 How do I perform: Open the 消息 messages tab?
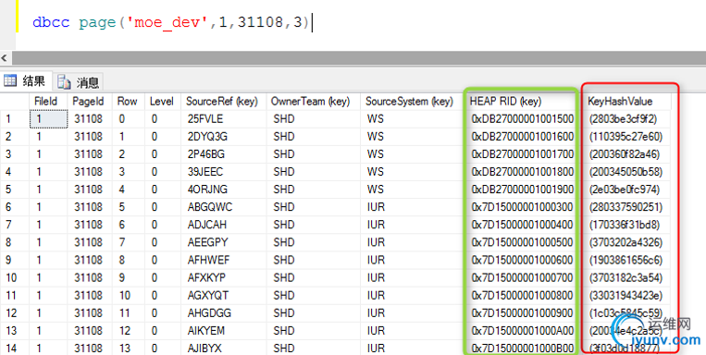click(79, 82)
